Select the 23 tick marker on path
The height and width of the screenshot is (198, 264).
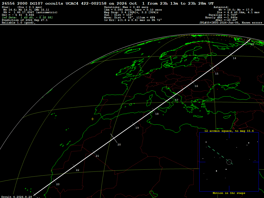pos(54,181)
